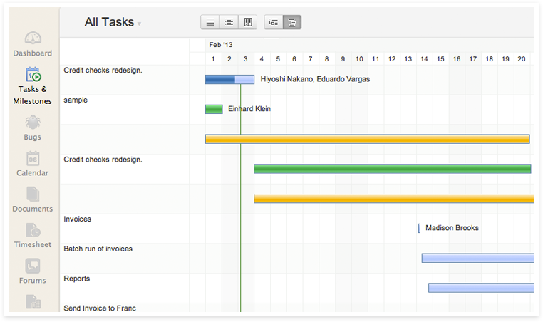Click the green sample task bar

(214, 109)
